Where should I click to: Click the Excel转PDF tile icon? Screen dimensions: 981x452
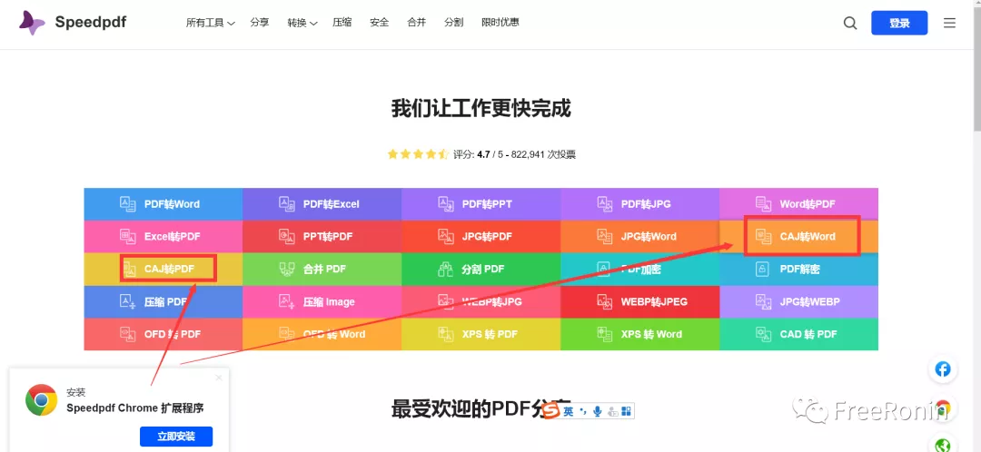(x=128, y=236)
